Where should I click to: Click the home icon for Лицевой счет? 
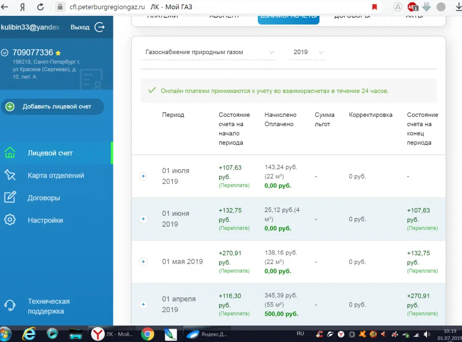coord(10,153)
